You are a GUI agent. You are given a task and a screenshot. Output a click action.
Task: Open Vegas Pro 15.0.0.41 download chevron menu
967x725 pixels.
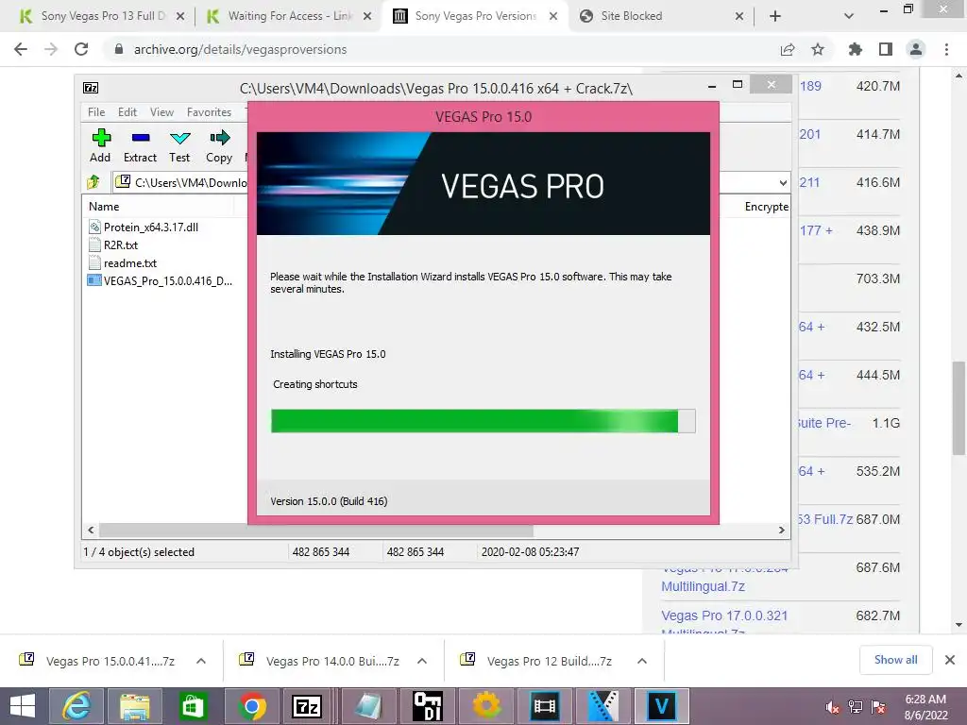pyautogui.click(x=201, y=661)
